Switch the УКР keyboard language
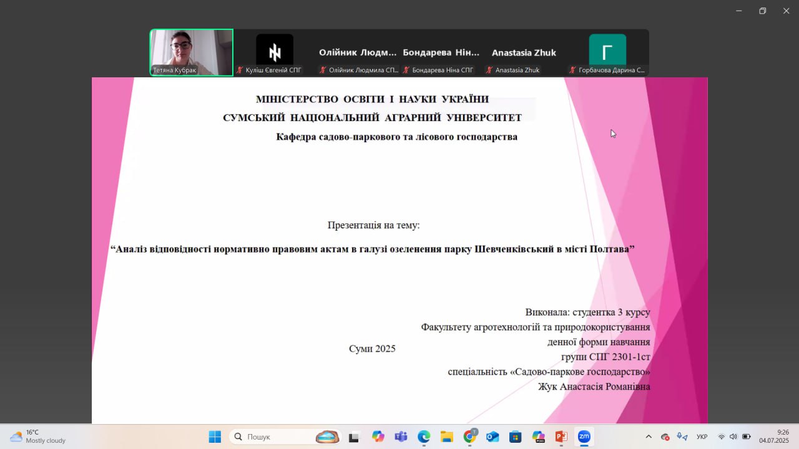The width and height of the screenshot is (799, 449). [702, 437]
